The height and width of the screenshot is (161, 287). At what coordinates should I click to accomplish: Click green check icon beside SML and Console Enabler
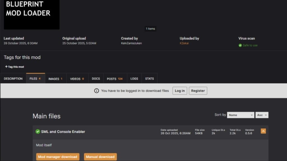point(38,132)
